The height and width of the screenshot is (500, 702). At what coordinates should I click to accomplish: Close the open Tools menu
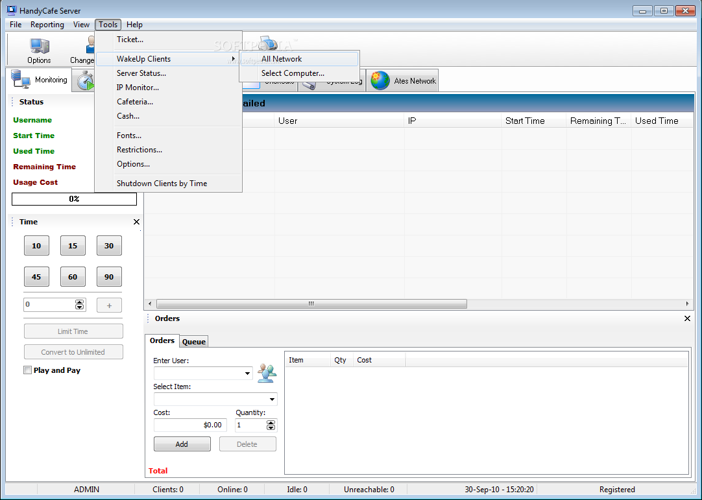(x=108, y=25)
